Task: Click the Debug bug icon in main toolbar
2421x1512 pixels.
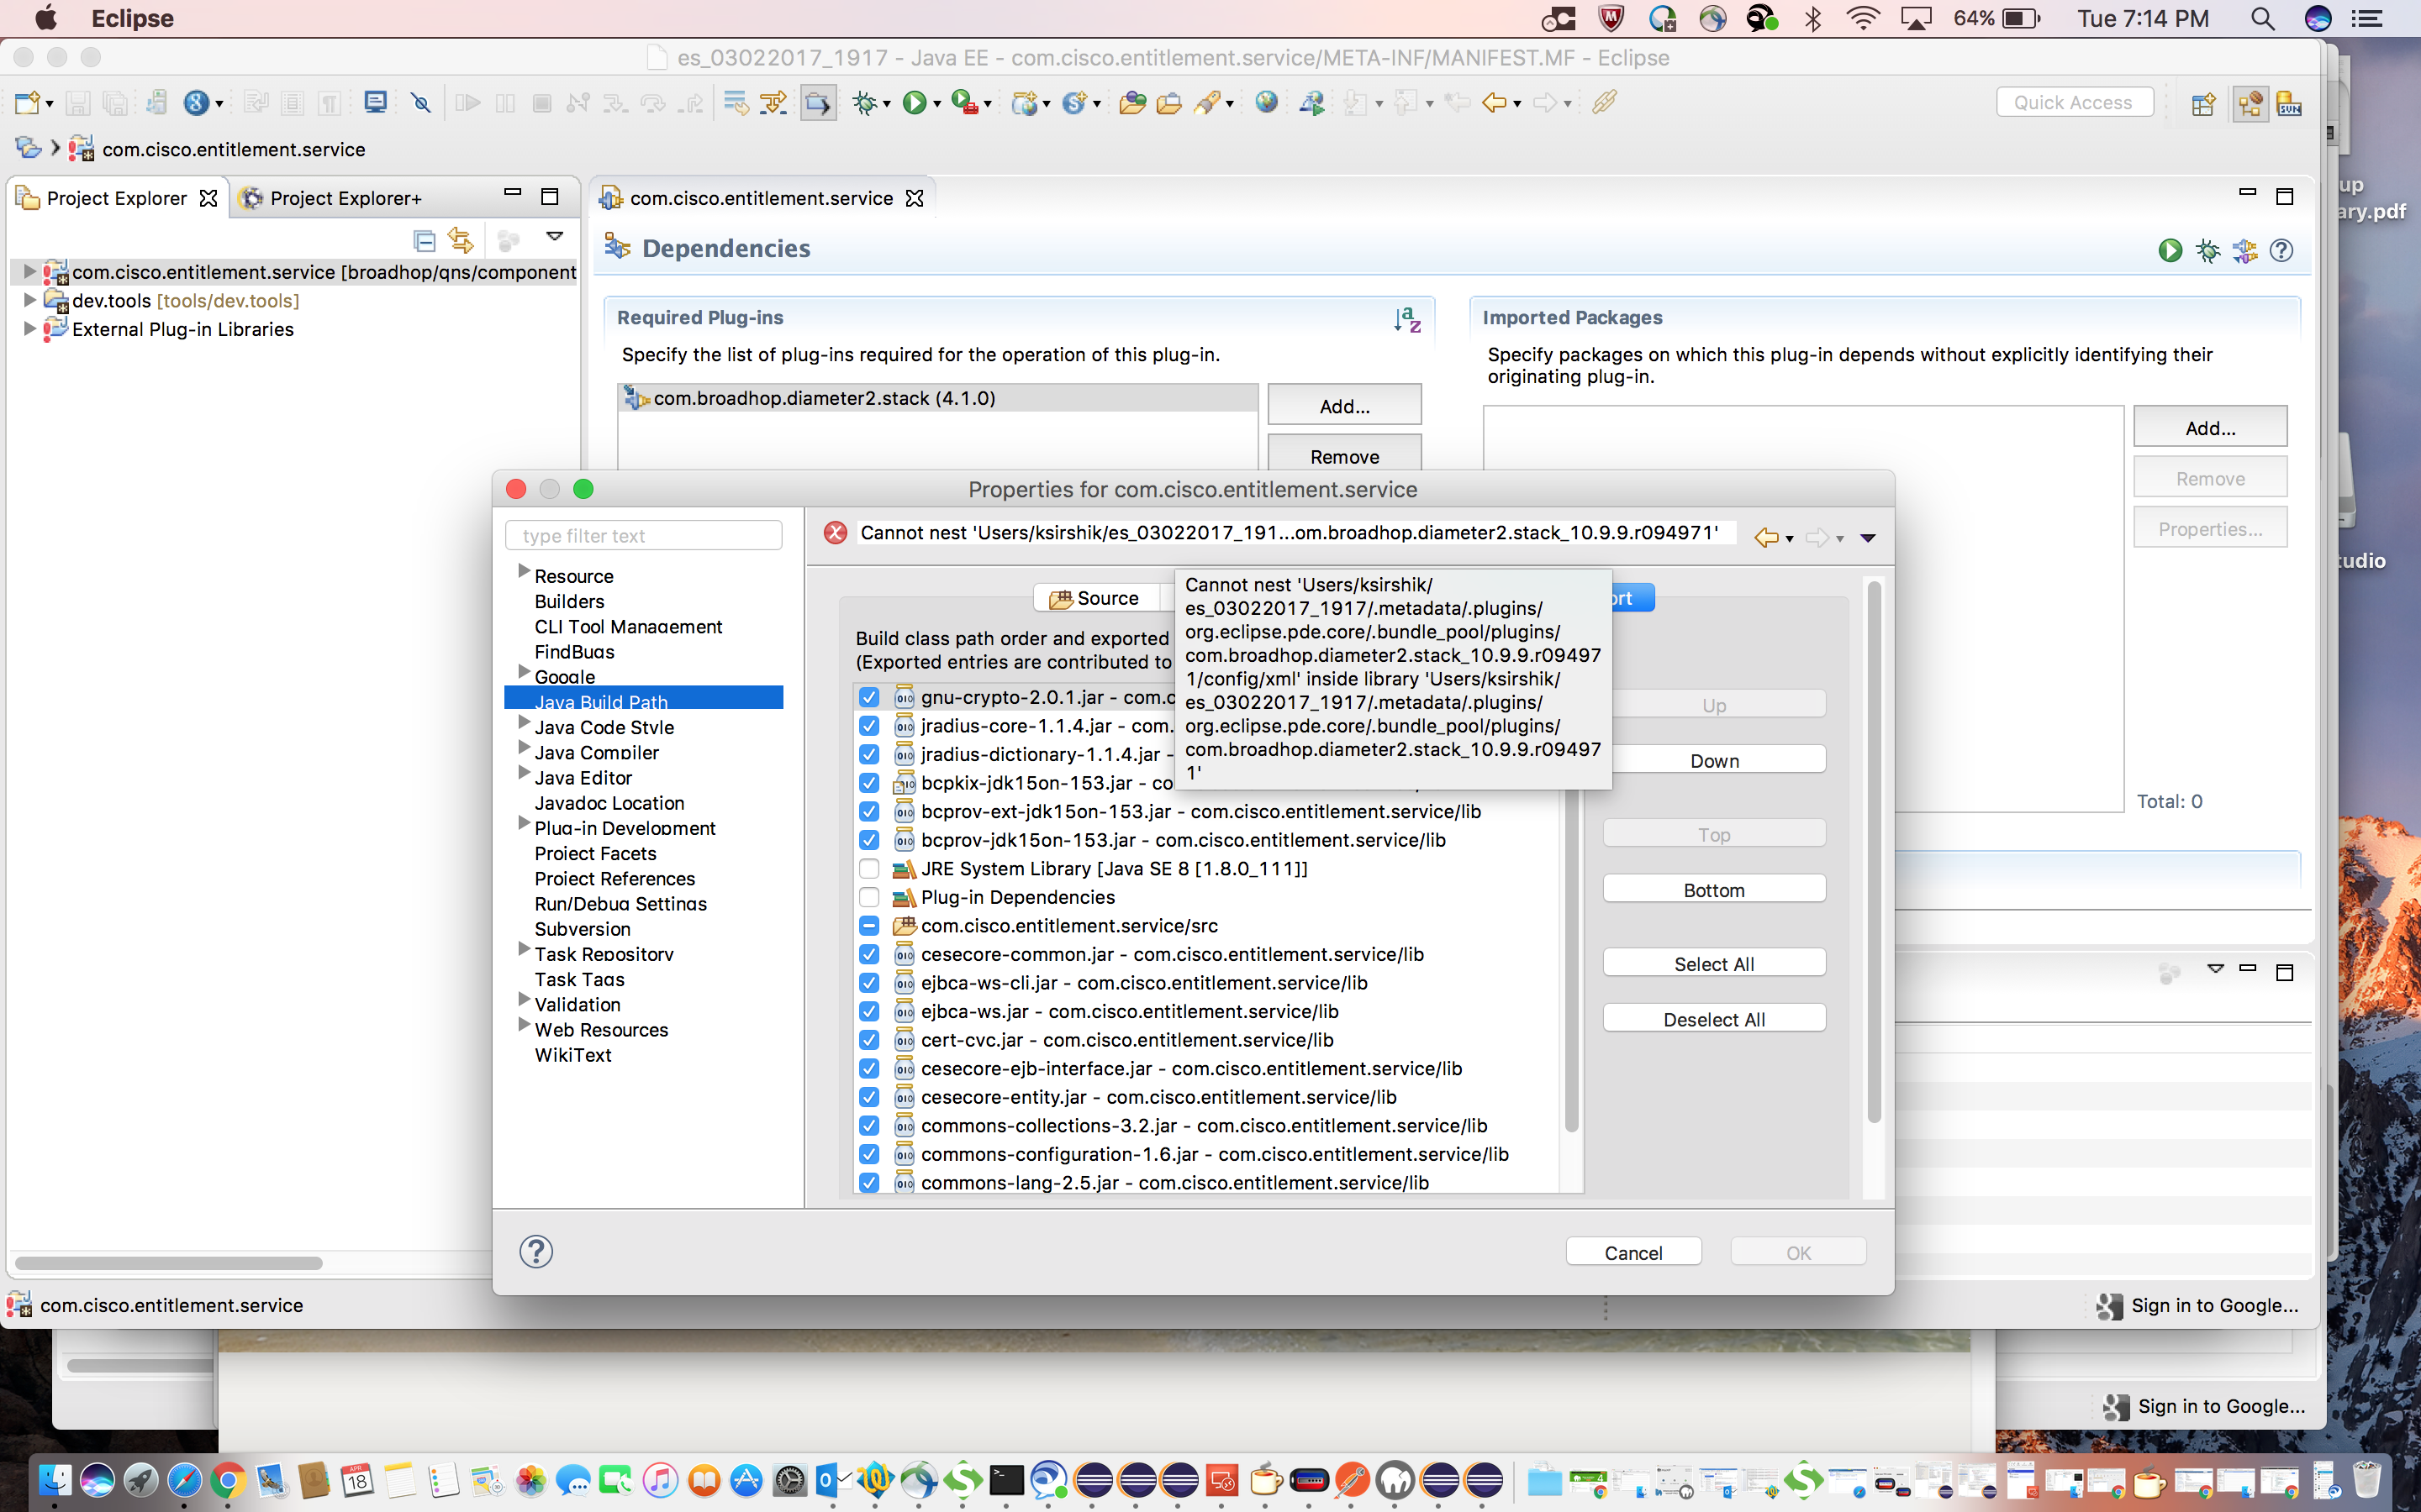Action: coord(863,103)
